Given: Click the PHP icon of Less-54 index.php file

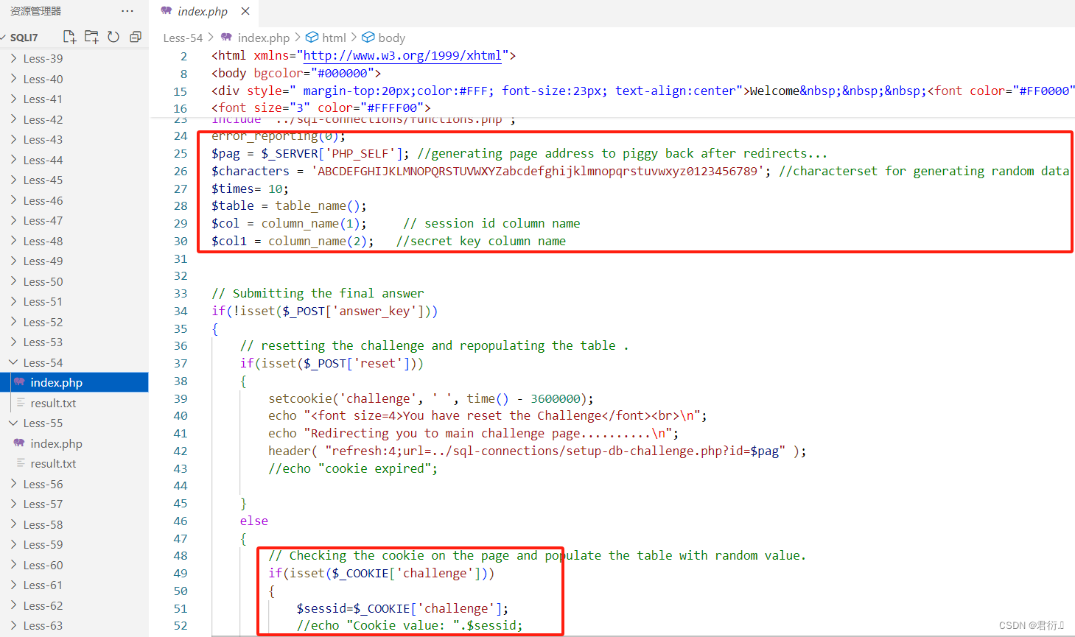Looking at the screenshot, I should tap(19, 382).
